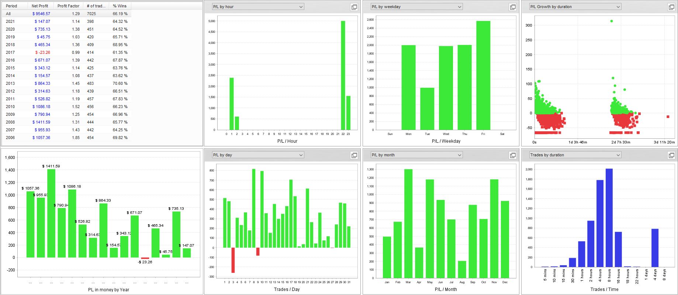Pop out the P/L by month chart
This screenshot has height=295, width=678.
pos(513,155)
